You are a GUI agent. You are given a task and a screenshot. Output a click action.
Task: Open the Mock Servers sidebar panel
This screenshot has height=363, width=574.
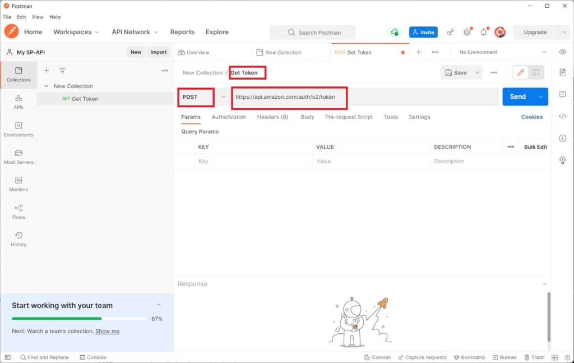(x=18, y=157)
